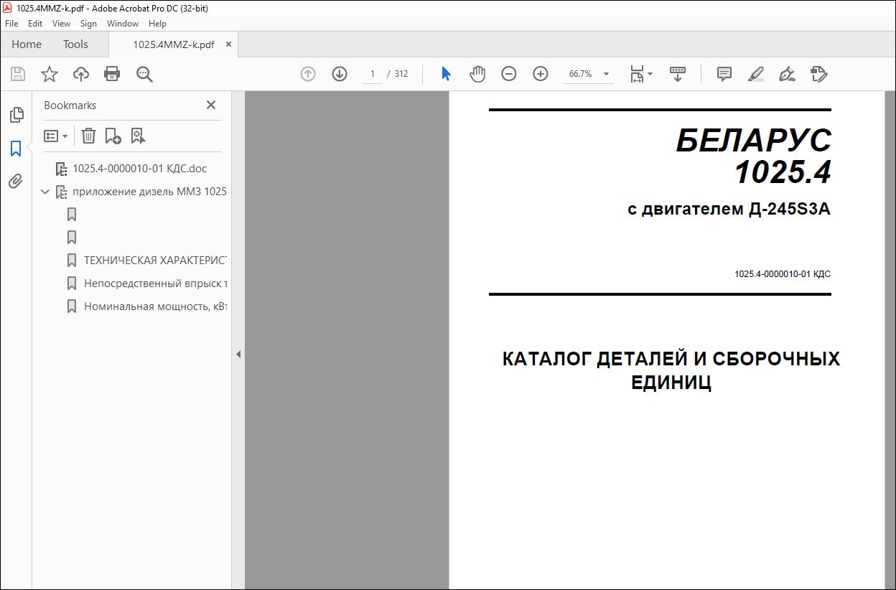Zoom out with minus icon
This screenshot has height=590, width=896.
509,74
